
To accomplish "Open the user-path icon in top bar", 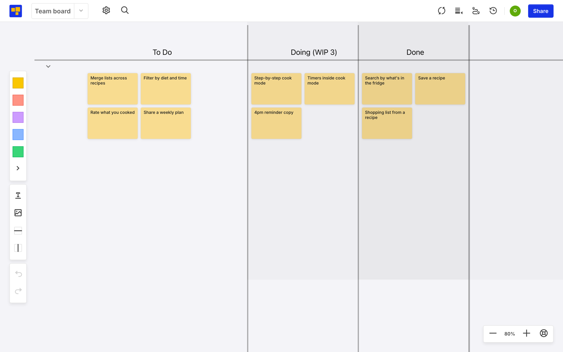I will 476,11.
